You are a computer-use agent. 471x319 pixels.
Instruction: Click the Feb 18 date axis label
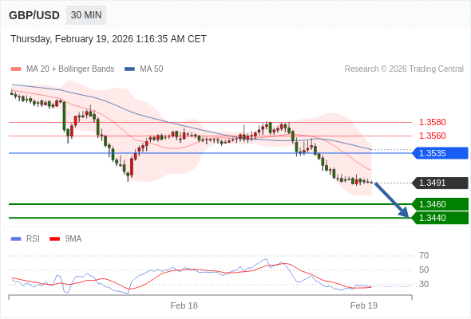184,305
